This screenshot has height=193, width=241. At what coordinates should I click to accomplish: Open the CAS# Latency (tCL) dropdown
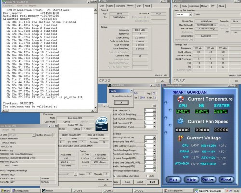154,110
